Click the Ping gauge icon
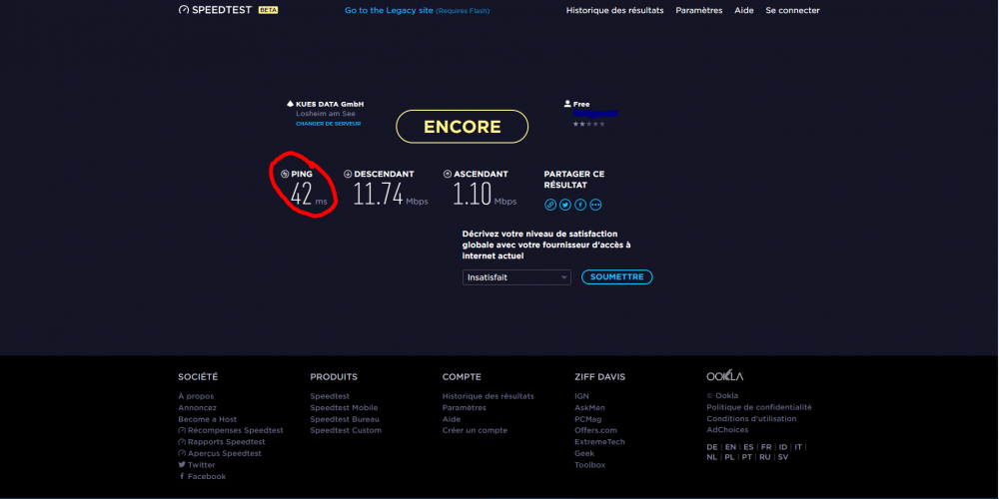Image resolution: width=999 pixels, height=499 pixels. pos(285,174)
